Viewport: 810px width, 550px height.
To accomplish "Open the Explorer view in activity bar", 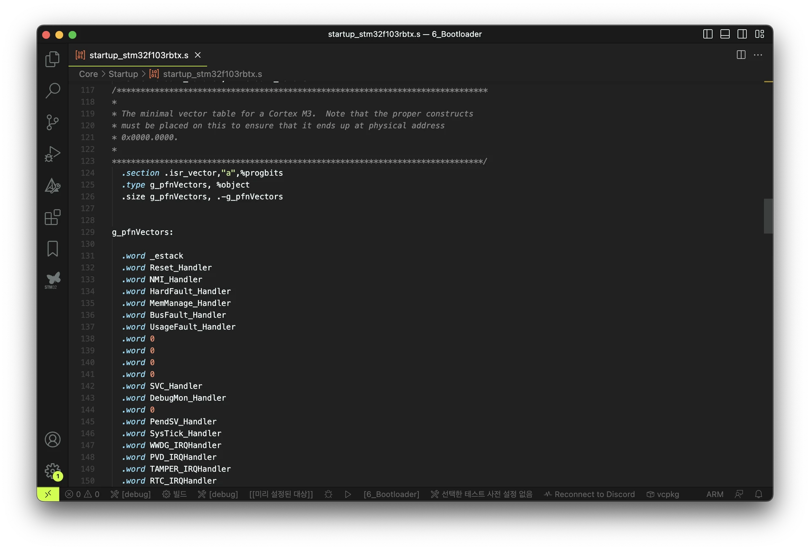I will point(52,59).
